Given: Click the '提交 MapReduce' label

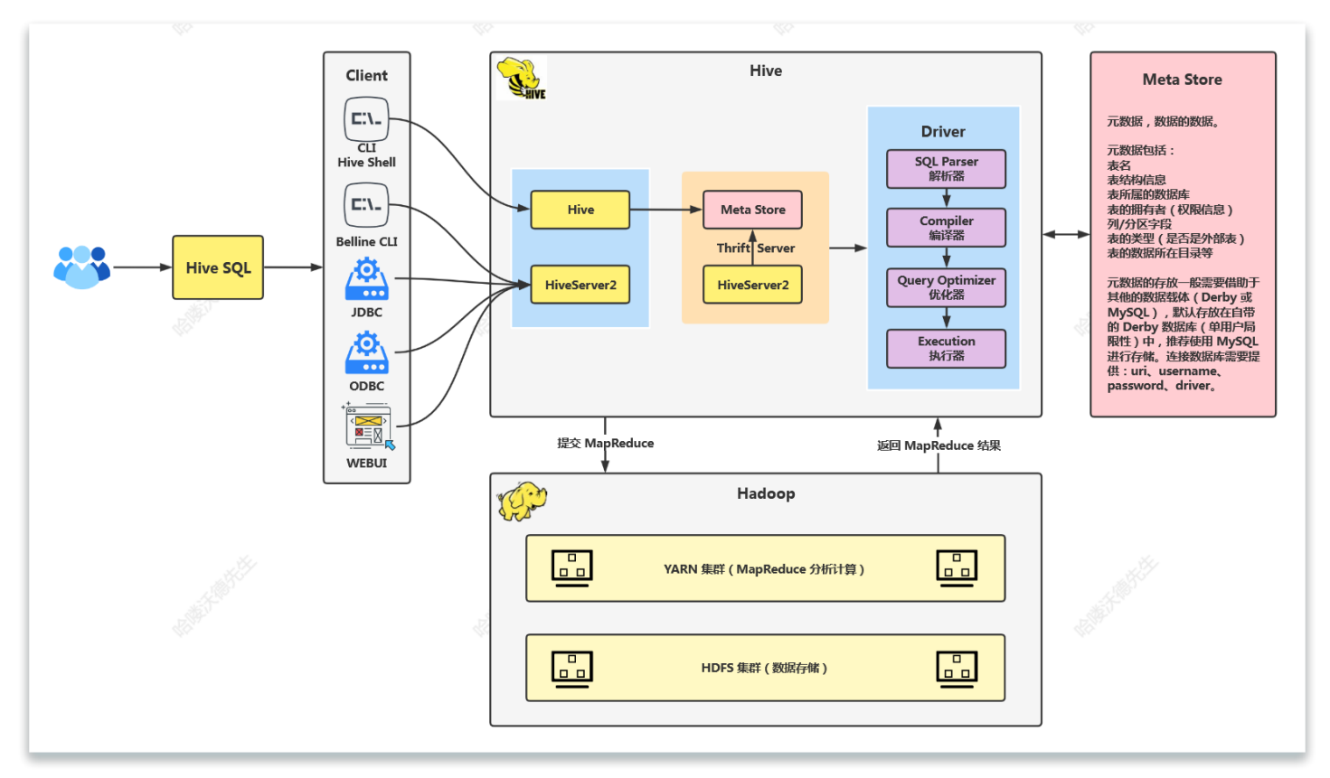Looking at the screenshot, I should (x=605, y=443).
